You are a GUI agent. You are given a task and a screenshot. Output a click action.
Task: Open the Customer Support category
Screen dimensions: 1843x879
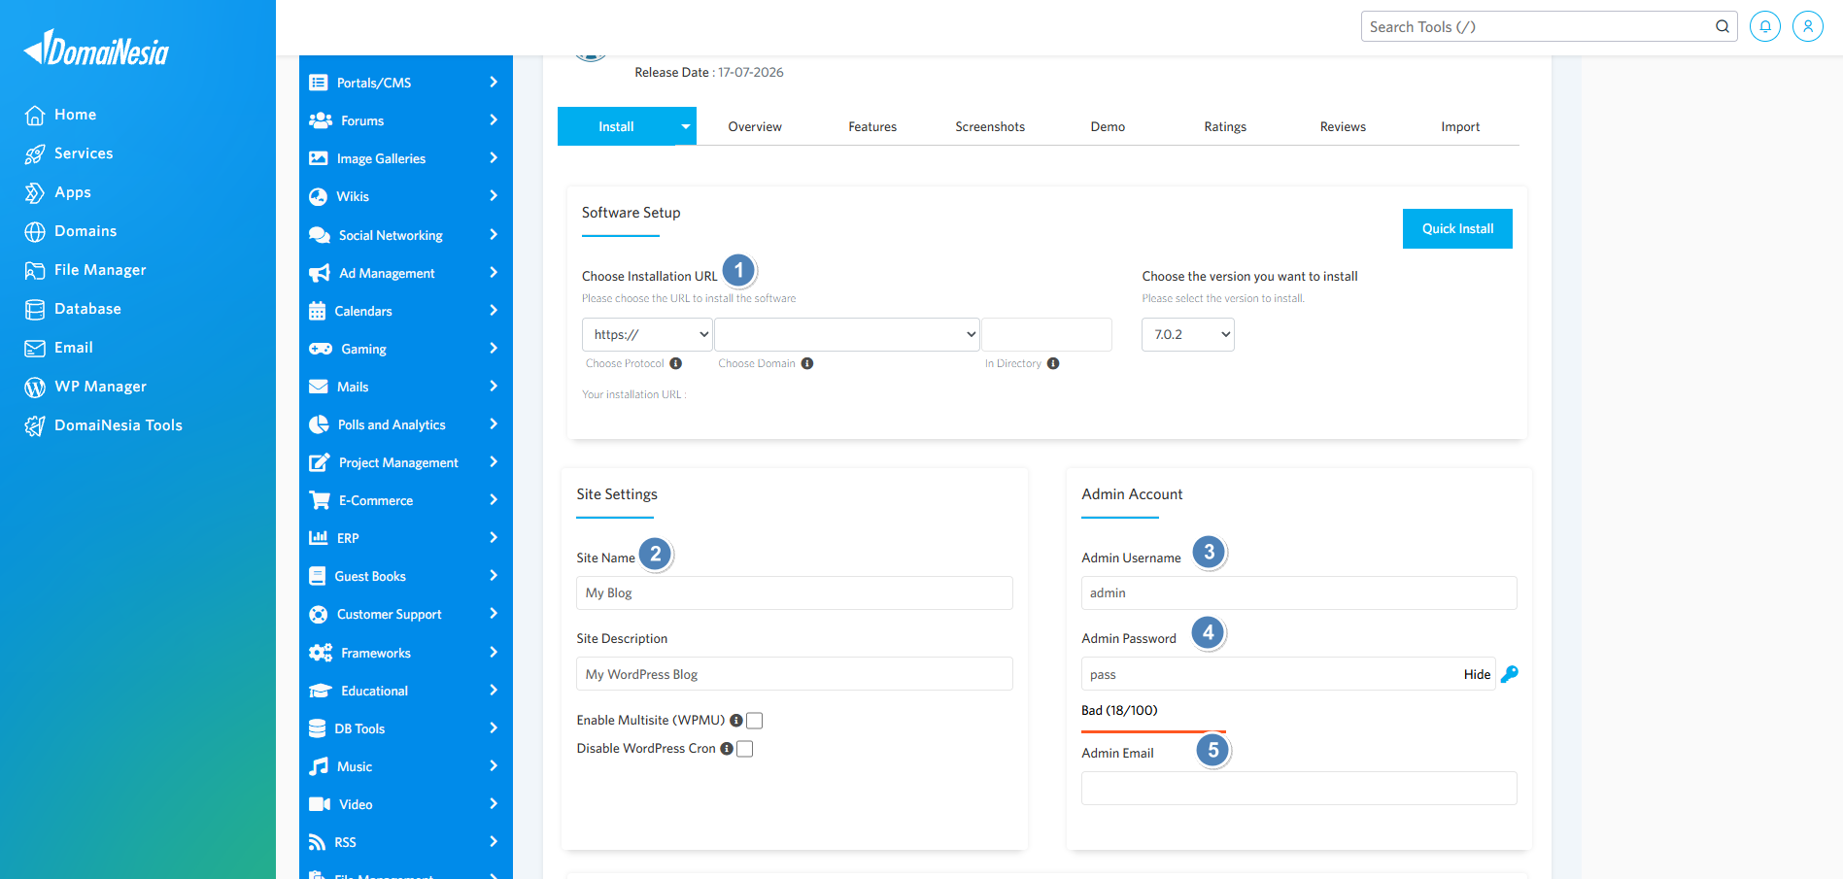pyautogui.click(x=406, y=614)
